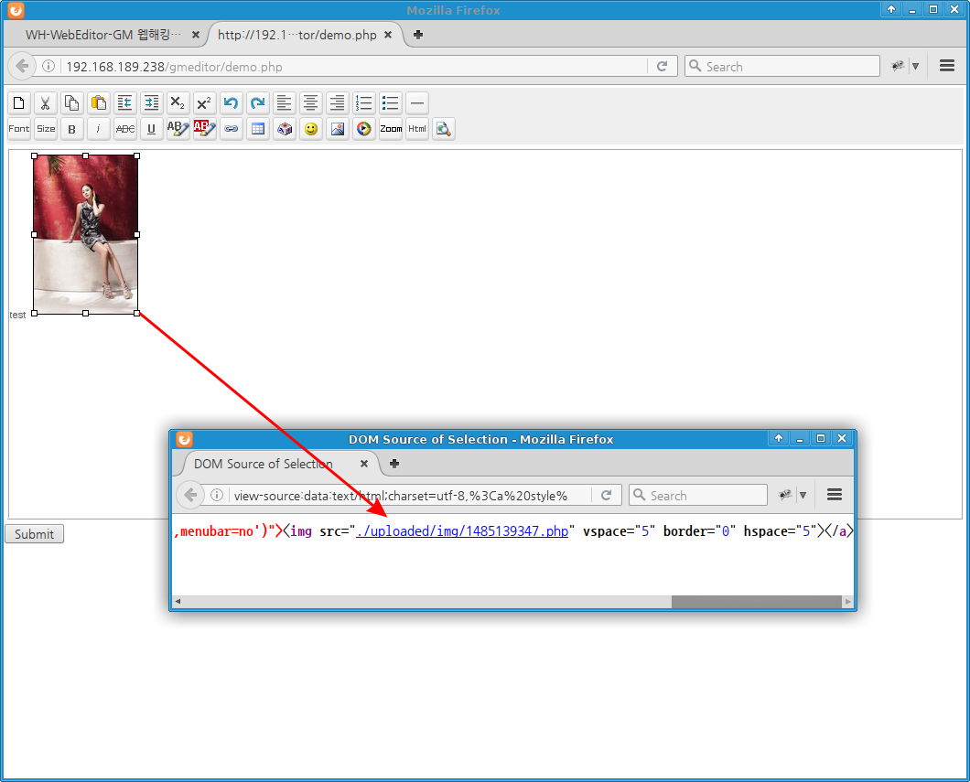Screen dimensions: 970x782
Task: Select the uploaded photo in the editor
Action: click(85, 234)
